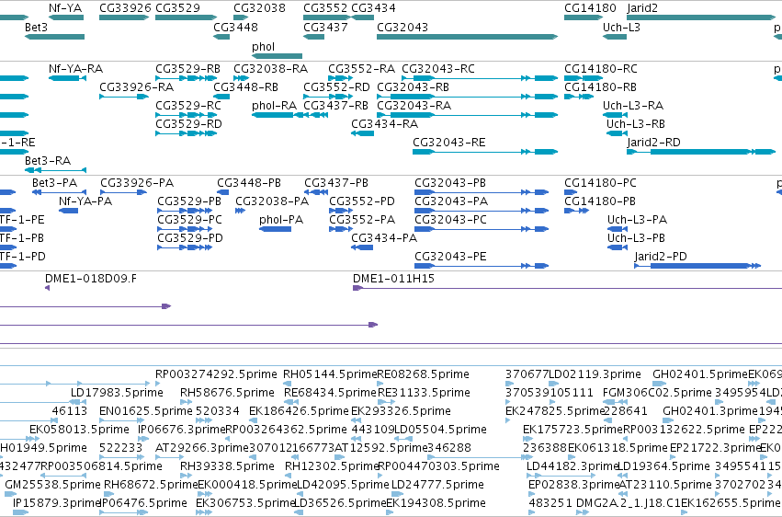This screenshot has height=517, width=782.
Task: Select protein CG3448-PB
Action: 249,183
